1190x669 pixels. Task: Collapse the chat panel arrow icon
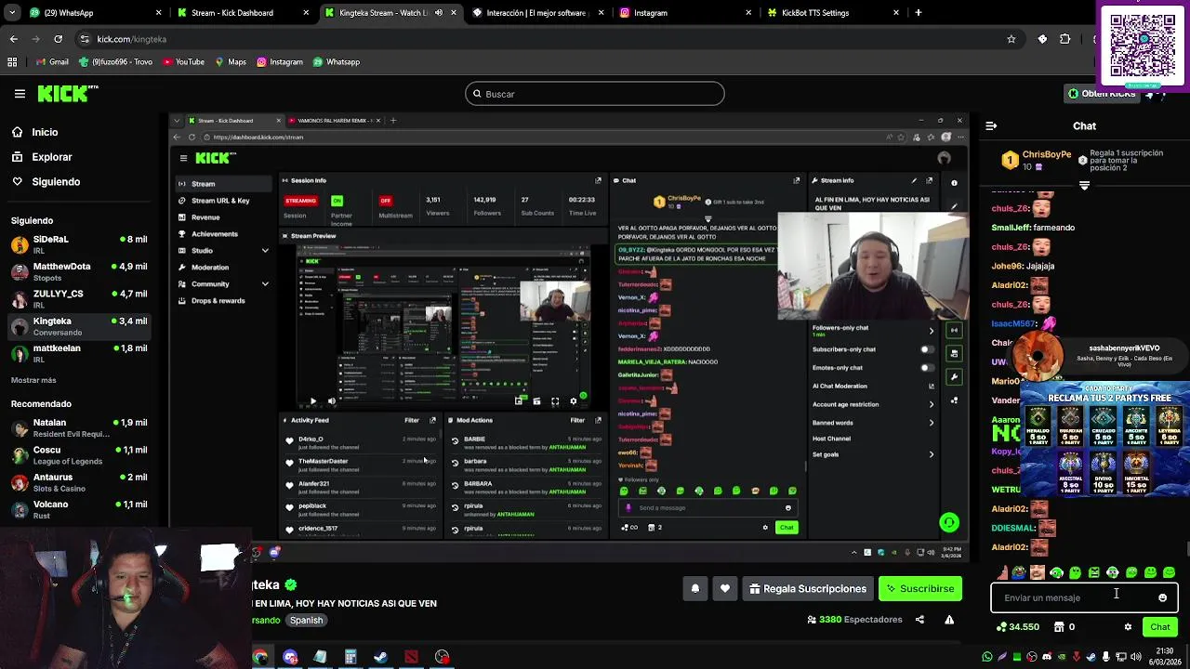click(x=991, y=125)
